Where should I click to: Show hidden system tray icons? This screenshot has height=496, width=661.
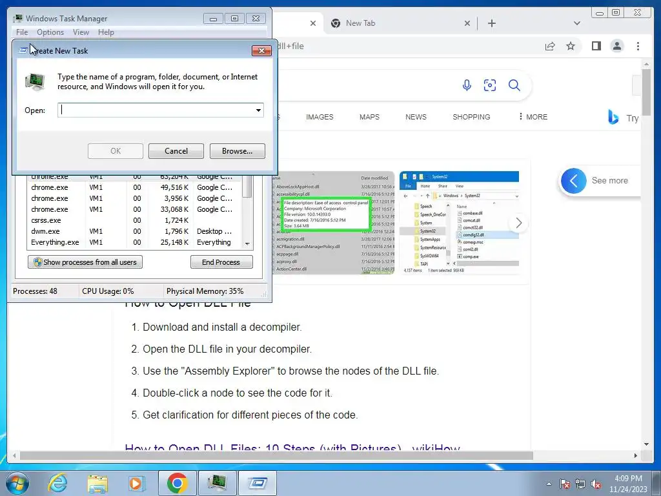point(549,484)
